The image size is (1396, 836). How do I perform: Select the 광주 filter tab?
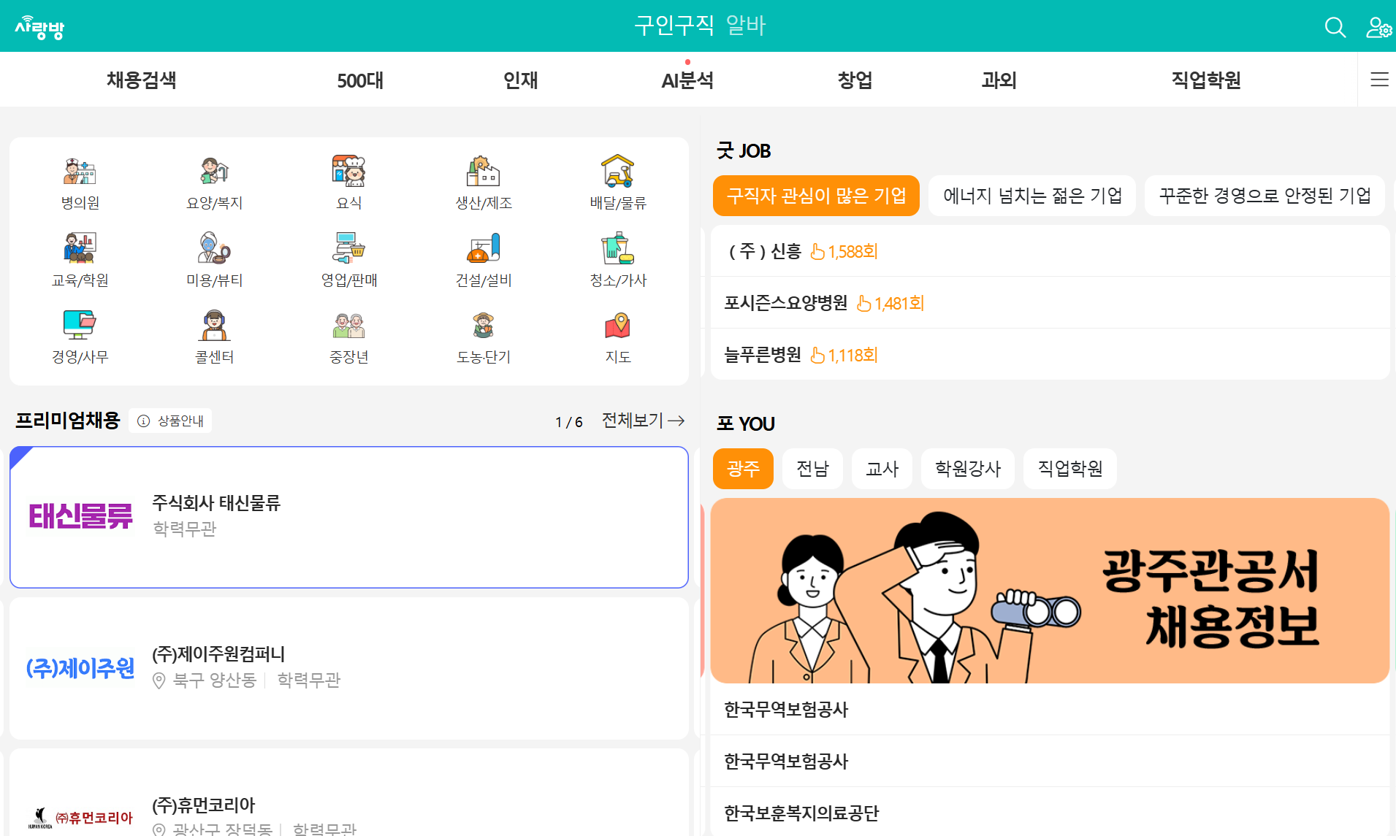[743, 469]
